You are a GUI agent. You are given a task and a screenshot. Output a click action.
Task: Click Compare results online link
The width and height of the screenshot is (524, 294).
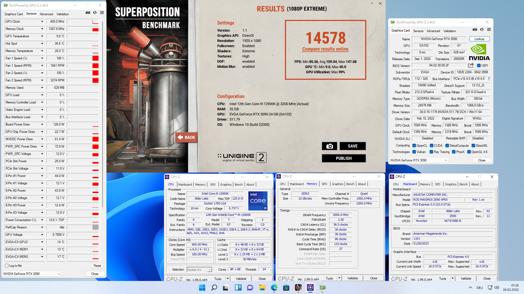(325, 49)
